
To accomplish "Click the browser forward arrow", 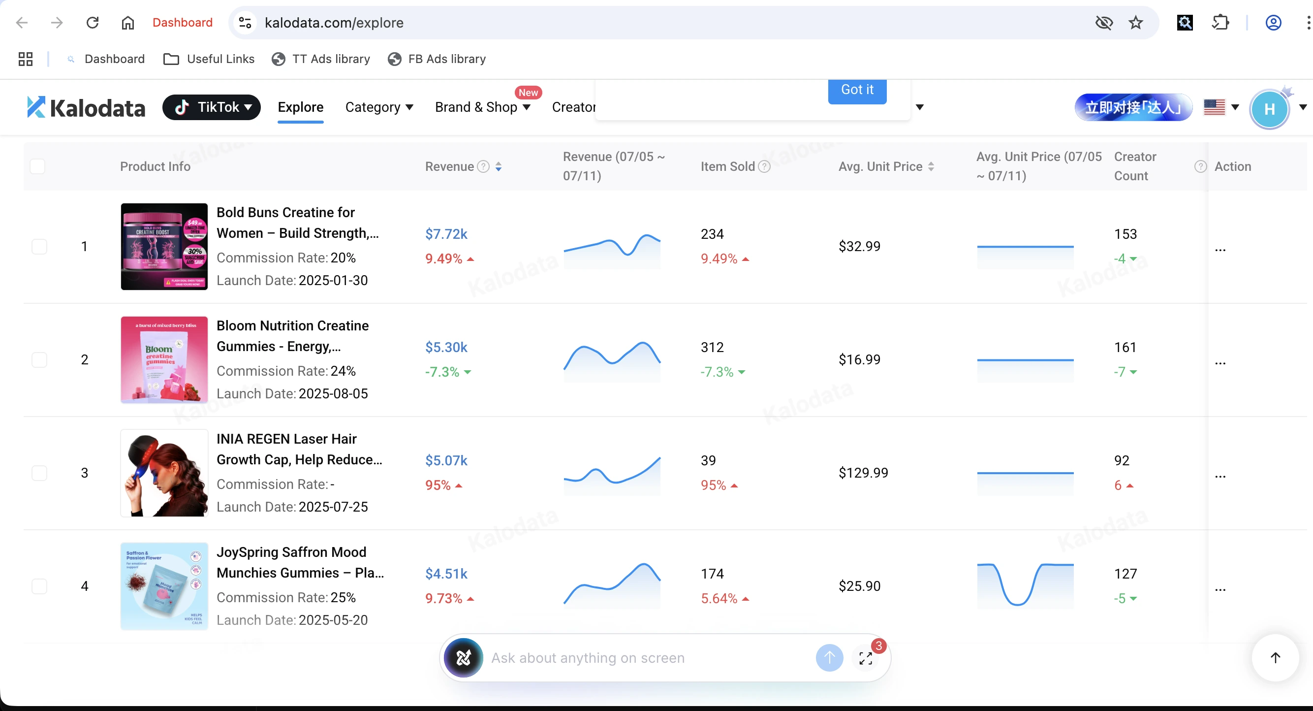I will coord(57,23).
